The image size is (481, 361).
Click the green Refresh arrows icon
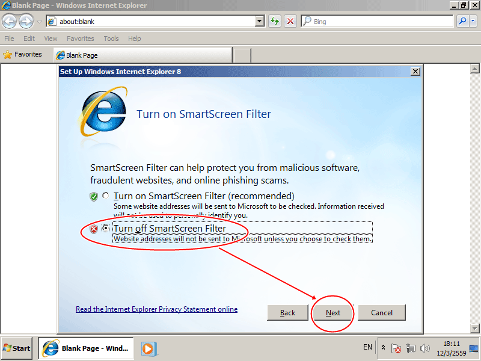(275, 21)
